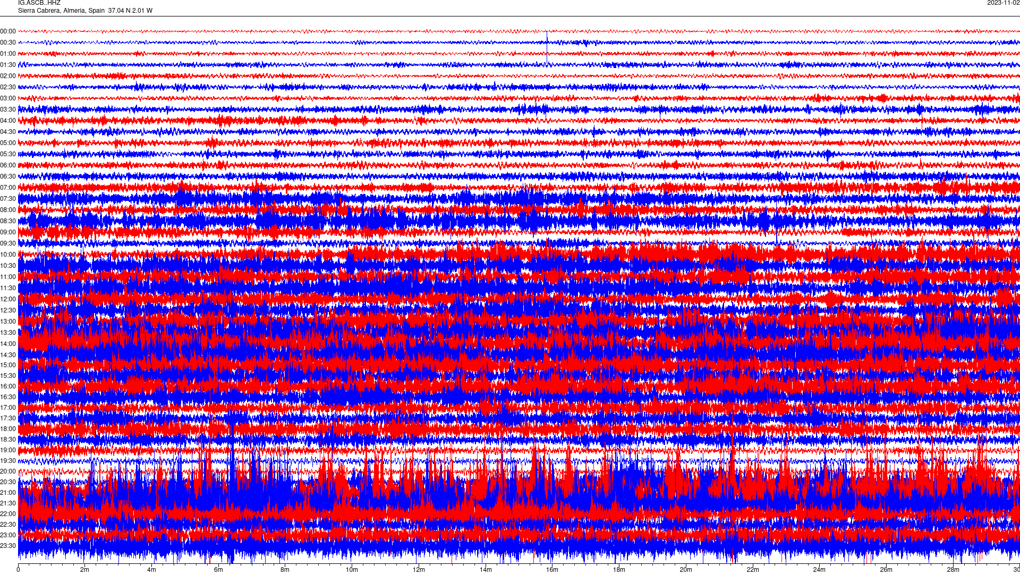Select the 17:00 trace label
The image size is (1020, 574).
tap(8, 408)
